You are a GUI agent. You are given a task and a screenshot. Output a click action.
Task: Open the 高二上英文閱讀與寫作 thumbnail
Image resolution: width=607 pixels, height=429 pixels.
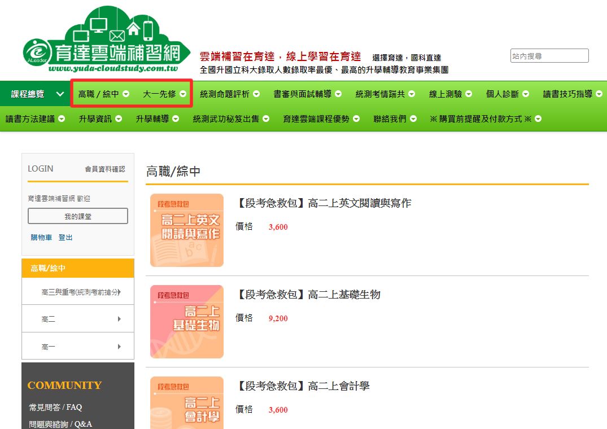pyautogui.click(x=187, y=230)
